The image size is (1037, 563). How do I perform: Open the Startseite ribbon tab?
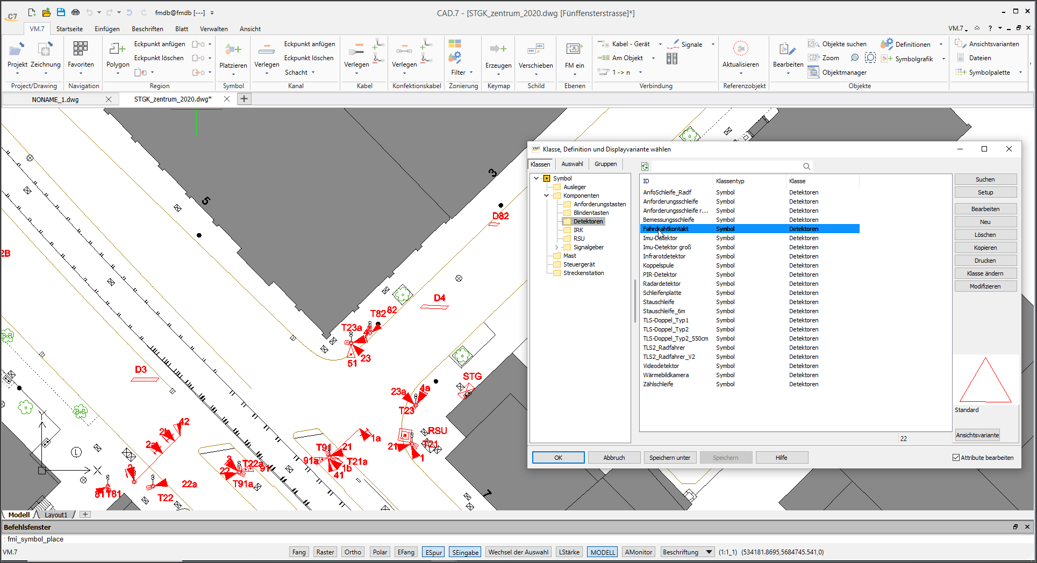pyautogui.click(x=69, y=29)
